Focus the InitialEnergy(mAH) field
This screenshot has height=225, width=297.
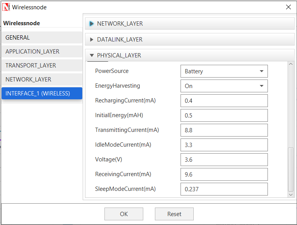[224, 116]
